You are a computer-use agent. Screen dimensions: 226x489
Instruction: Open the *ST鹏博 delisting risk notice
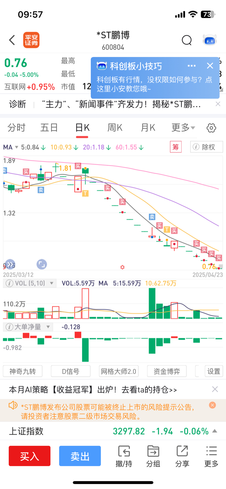pos(108,412)
